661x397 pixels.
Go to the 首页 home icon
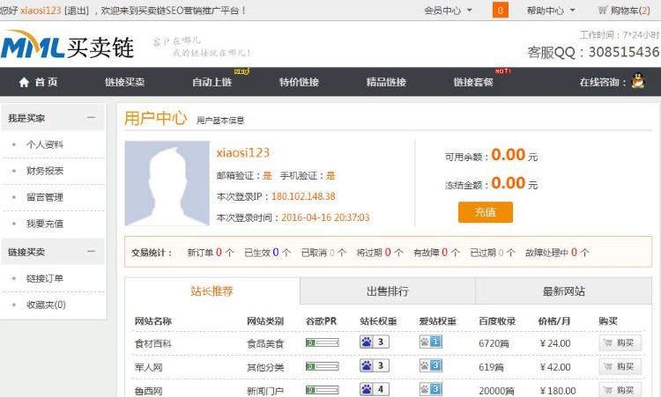pos(24,82)
